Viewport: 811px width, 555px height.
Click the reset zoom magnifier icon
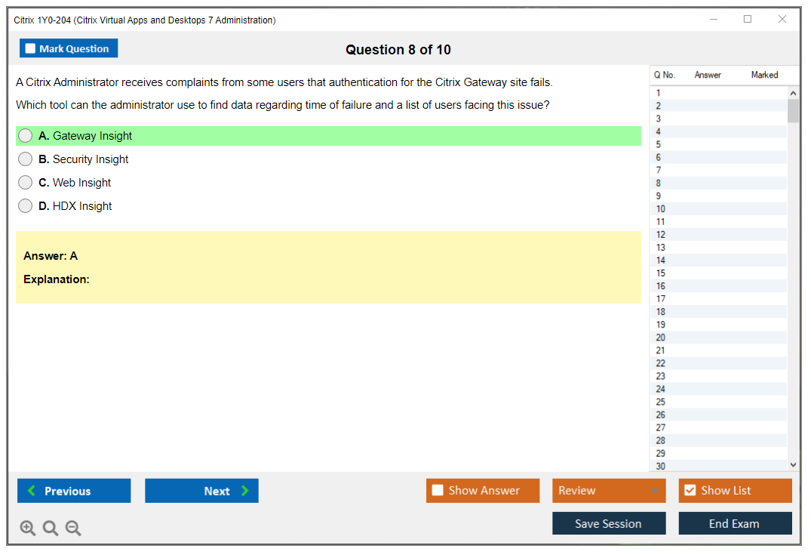[x=51, y=529]
